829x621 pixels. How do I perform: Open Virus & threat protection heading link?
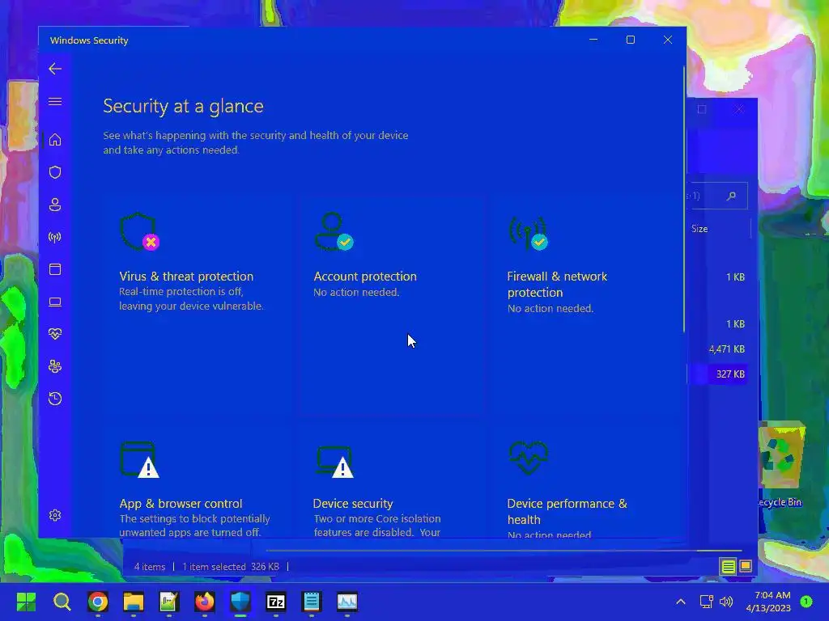click(x=186, y=277)
